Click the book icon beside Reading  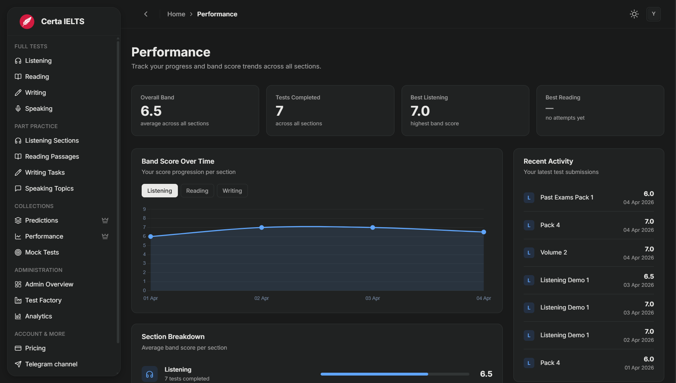coord(18,77)
